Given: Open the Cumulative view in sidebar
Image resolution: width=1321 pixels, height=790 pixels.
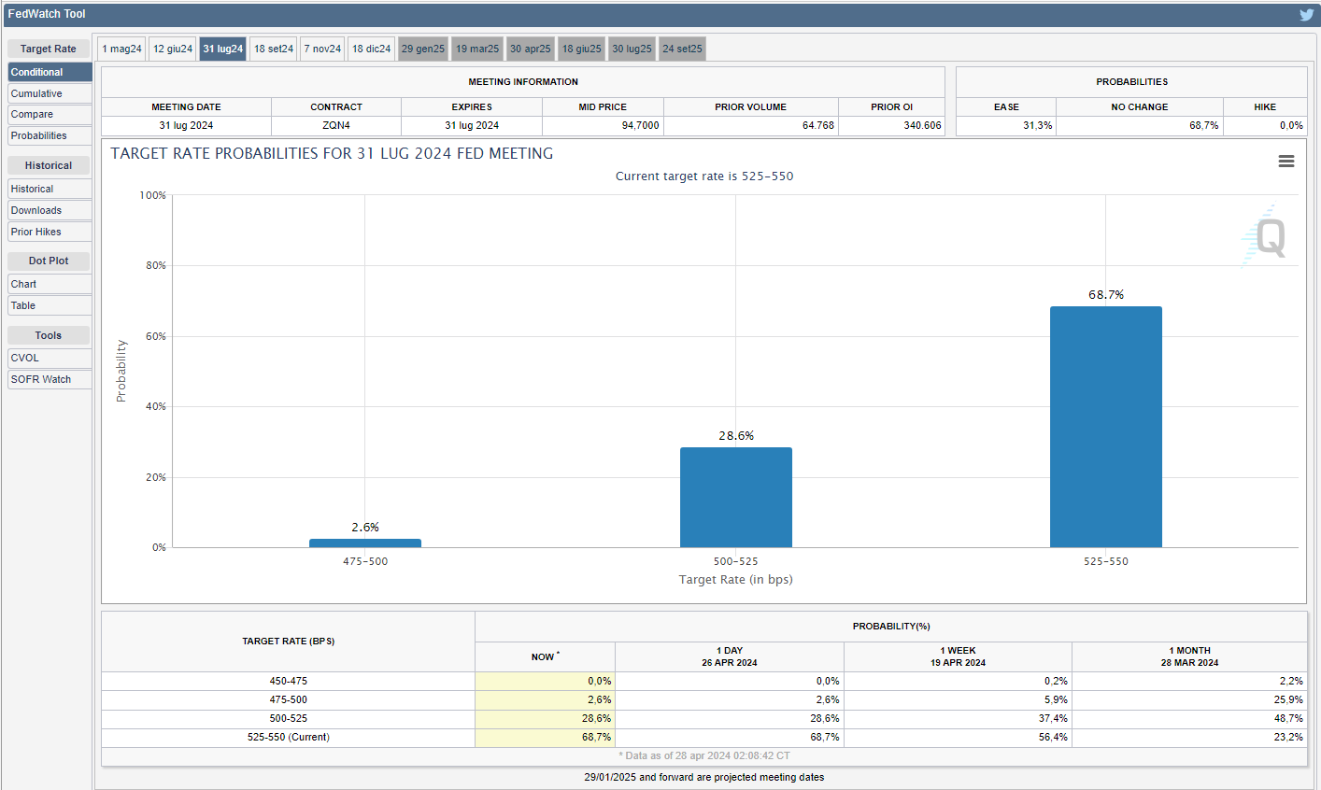Looking at the screenshot, I should tap(50, 93).
